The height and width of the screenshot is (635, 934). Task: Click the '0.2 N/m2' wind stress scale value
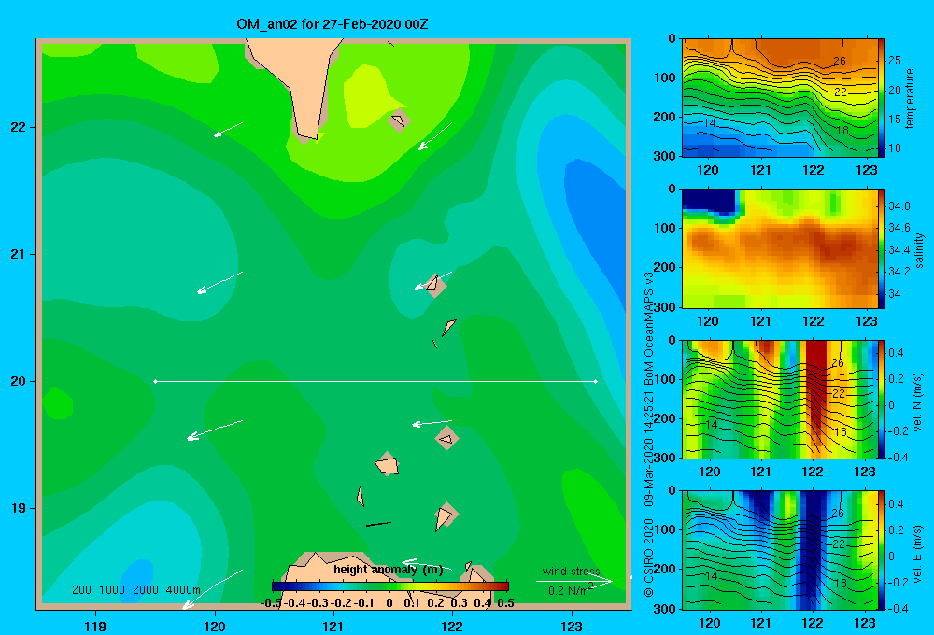[x=571, y=590]
